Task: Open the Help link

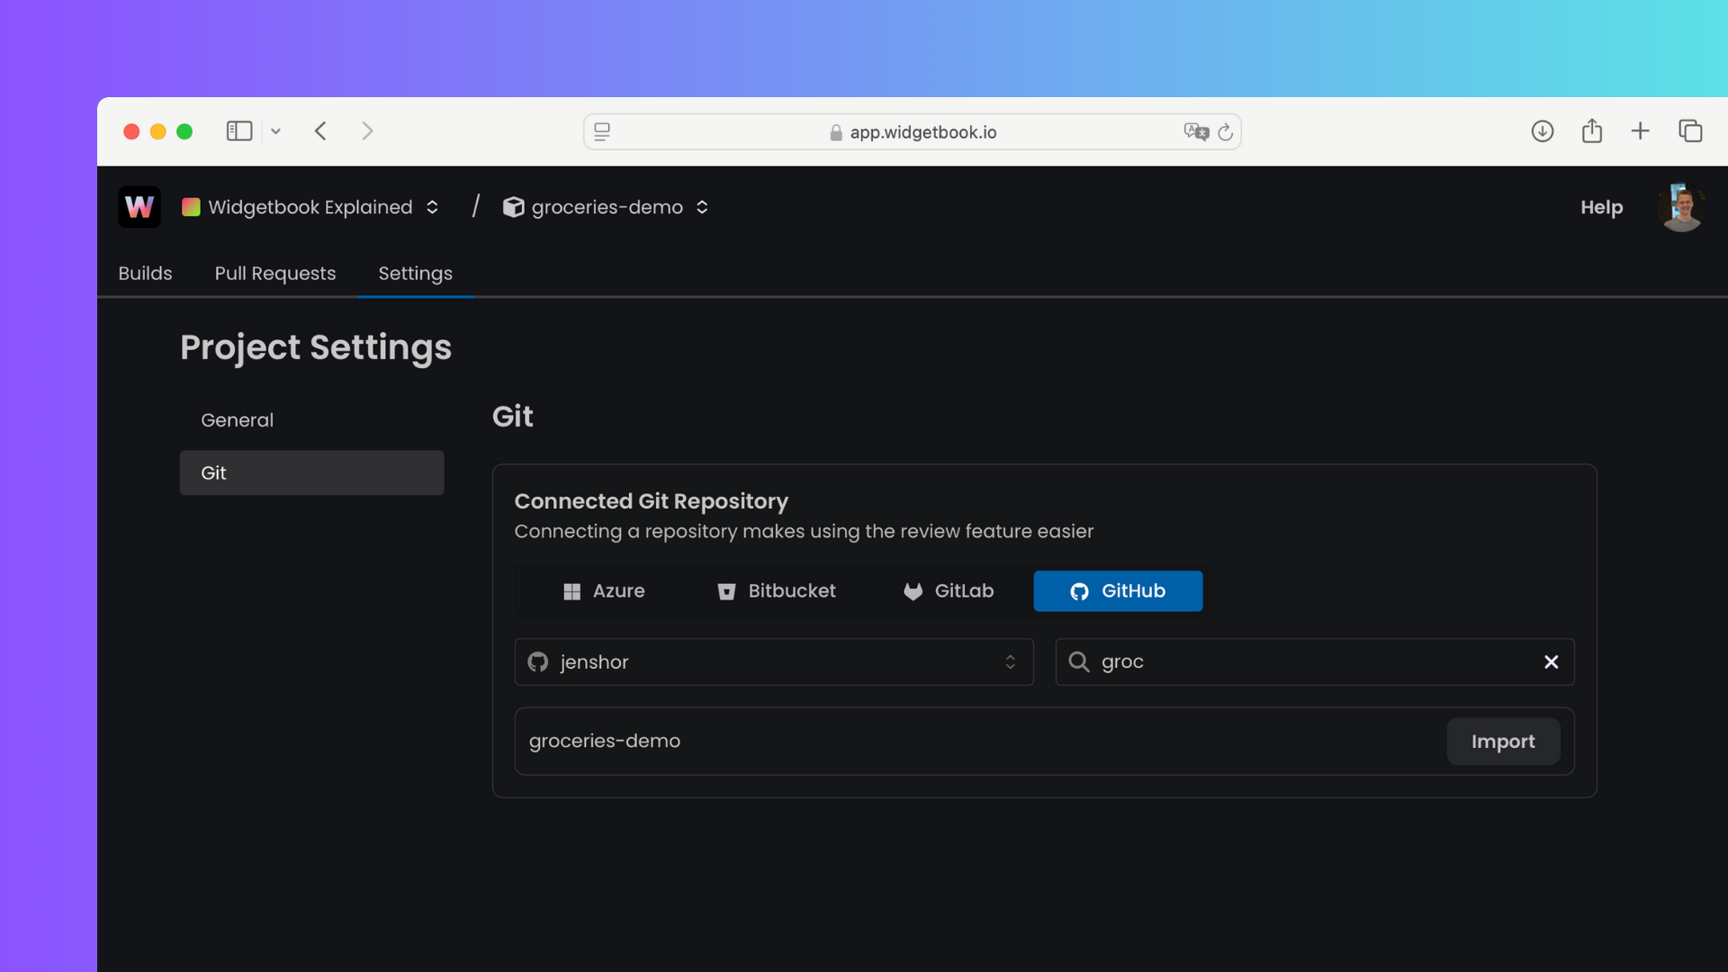Action: (x=1601, y=207)
